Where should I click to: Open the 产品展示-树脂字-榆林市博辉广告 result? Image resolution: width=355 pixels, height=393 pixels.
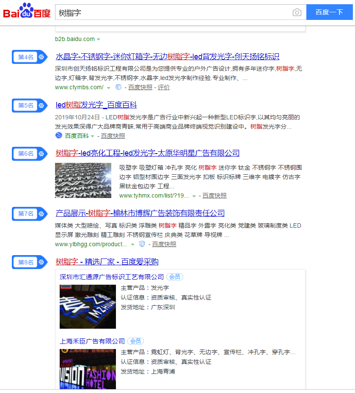pos(140,213)
